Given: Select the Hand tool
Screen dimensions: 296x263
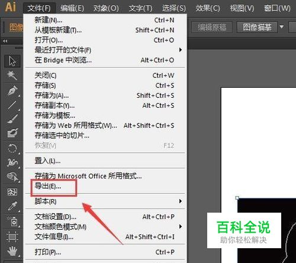Looking at the screenshot, I should click(x=12, y=251).
